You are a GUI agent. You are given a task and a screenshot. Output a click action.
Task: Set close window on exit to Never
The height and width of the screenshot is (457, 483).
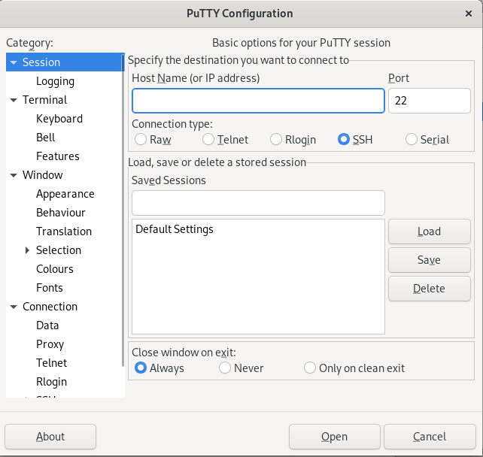tap(225, 368)
